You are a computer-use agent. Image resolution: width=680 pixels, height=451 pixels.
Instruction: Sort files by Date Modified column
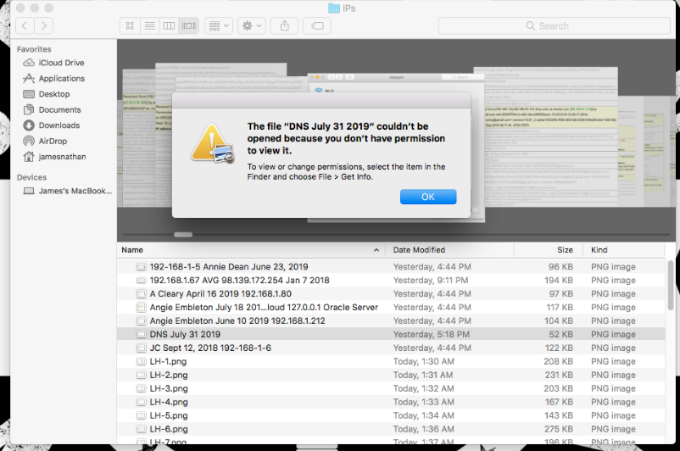click(x=419, y=250)
